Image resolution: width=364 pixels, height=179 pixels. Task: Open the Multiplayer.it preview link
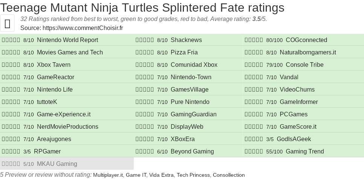(108, 175)
